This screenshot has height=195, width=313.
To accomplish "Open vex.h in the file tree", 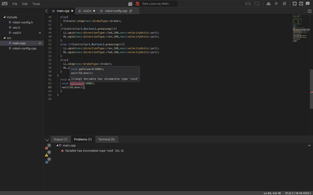I will (22, 28).
